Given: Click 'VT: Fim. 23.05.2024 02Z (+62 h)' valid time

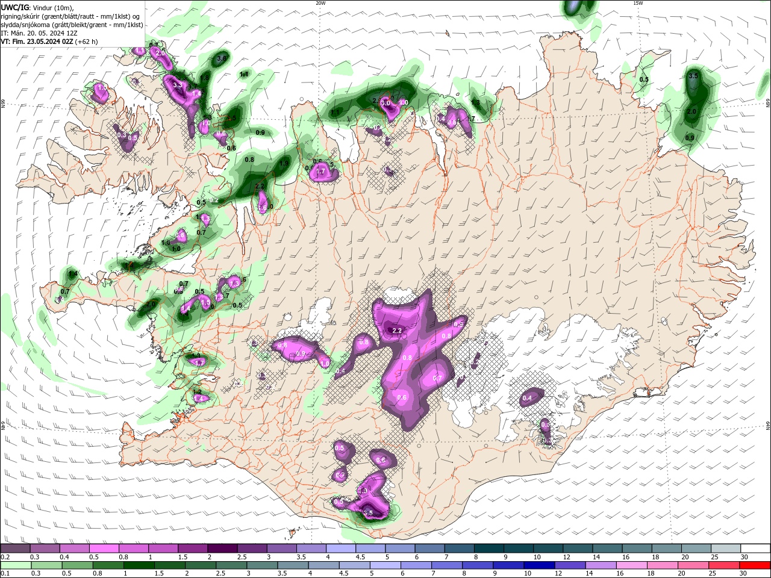Looking at the screenshot, I should 49,42.
